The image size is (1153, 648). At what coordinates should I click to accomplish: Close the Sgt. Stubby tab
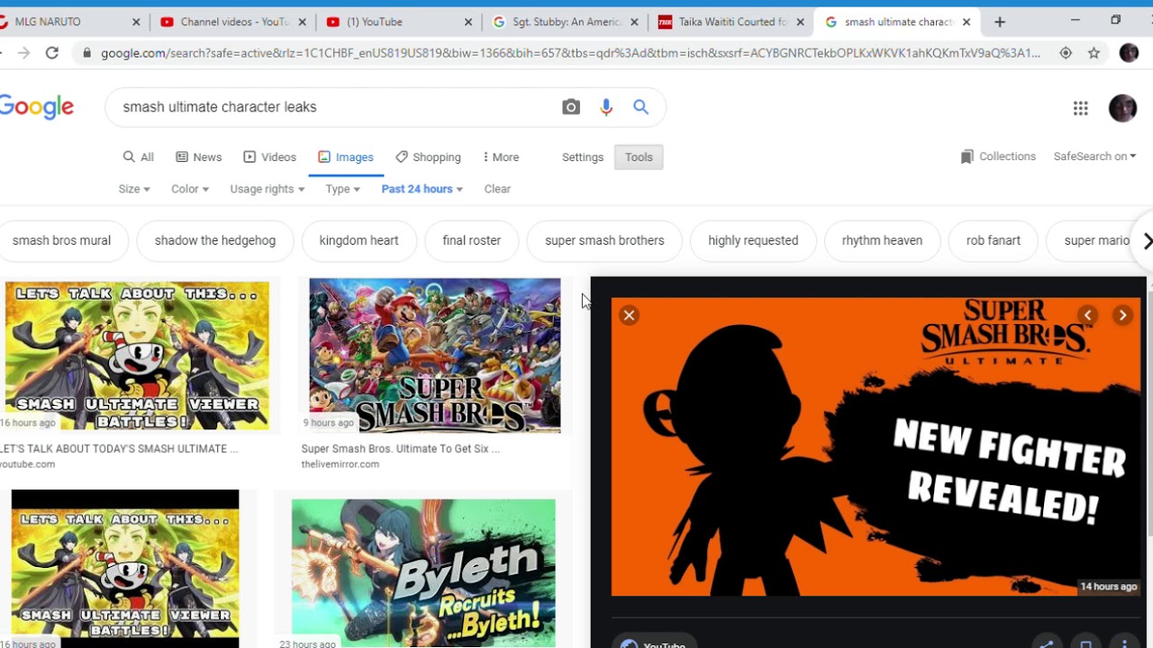(634, 22)
